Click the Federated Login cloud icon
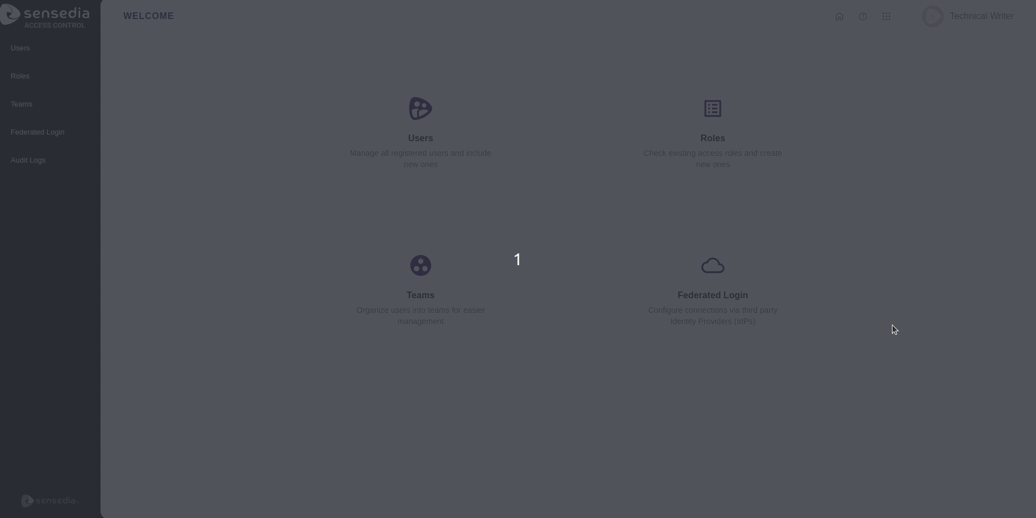The width and height of the screenshot is (1036, 518). 713,266
